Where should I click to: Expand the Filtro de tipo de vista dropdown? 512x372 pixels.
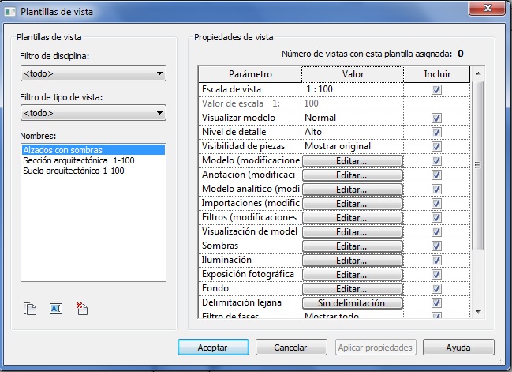click(93, 113)
